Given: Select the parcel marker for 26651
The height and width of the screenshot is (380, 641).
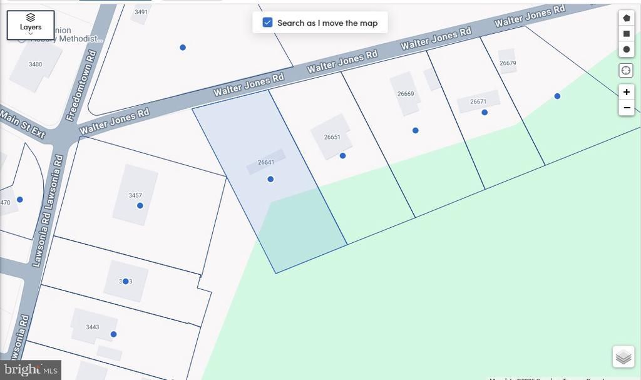Looking at the screenshot, I should point(342,156).
